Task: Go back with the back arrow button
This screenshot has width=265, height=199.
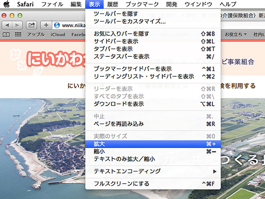Action: [7, 25]
